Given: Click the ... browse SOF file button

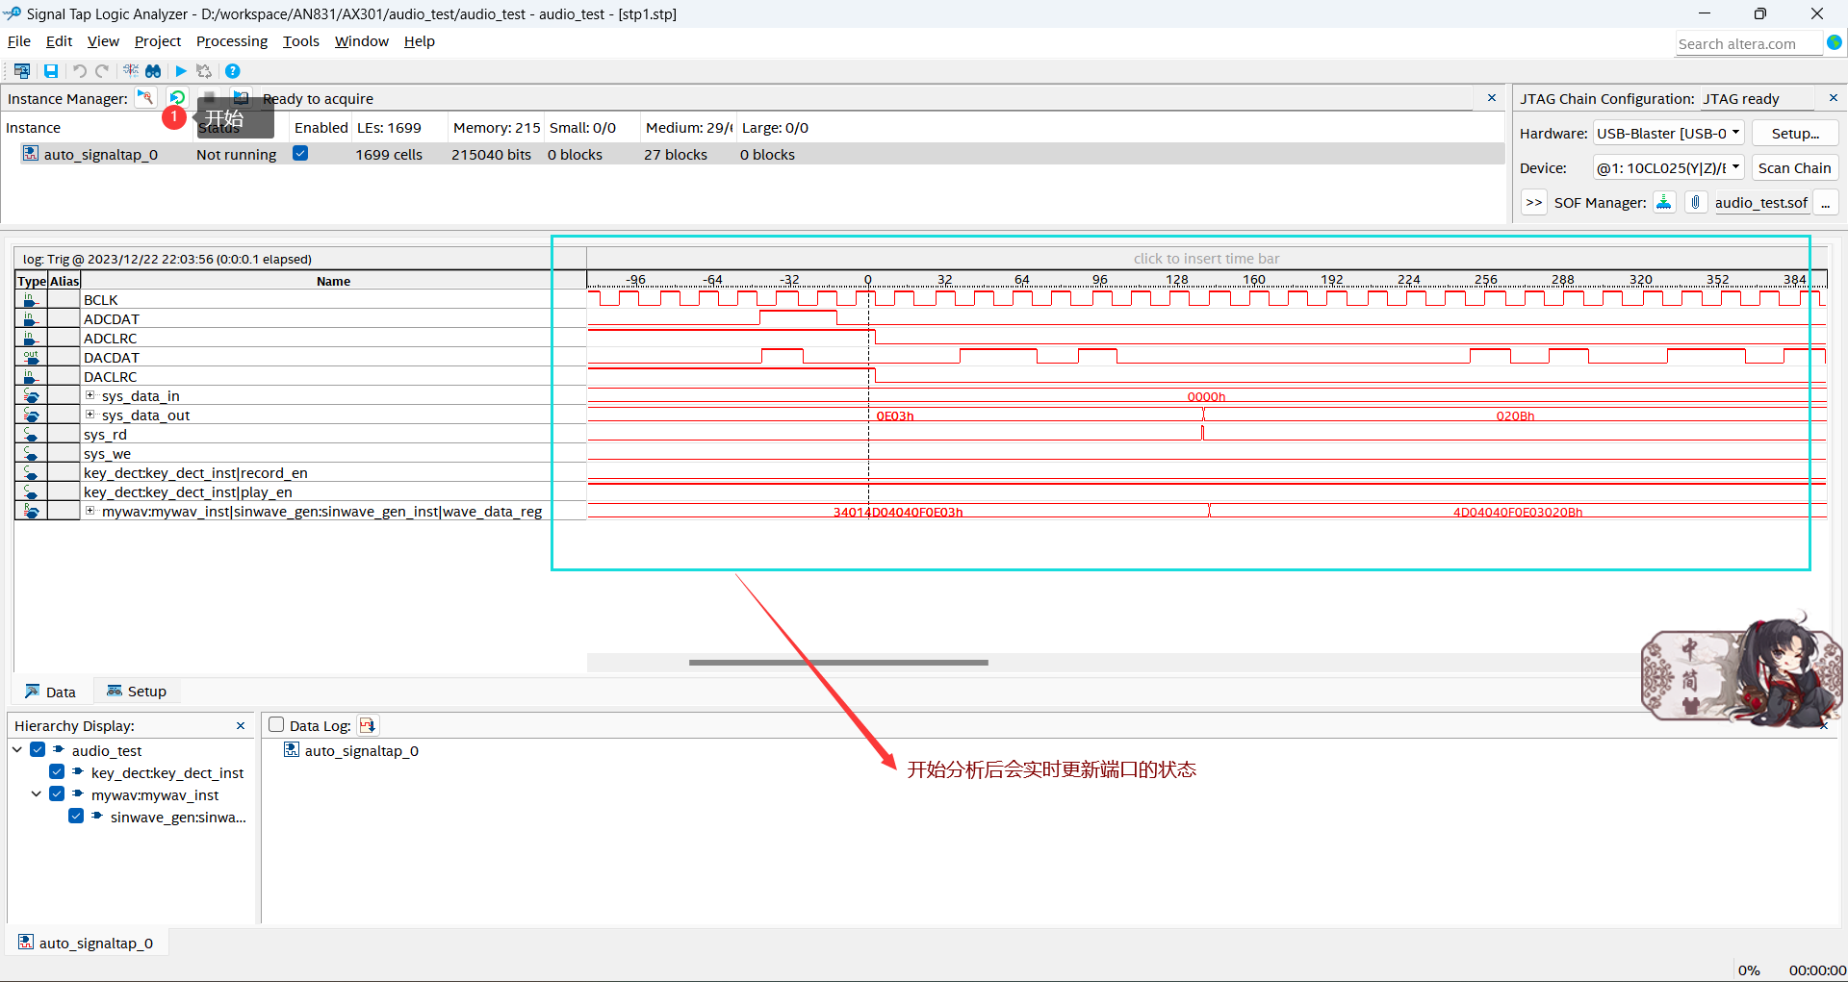Looking at the screenshot, I should (1826, 202).
